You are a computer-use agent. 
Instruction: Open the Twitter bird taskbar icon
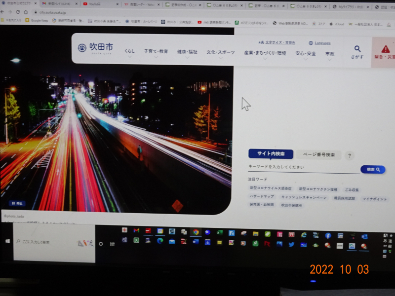[x=291, y=244]
